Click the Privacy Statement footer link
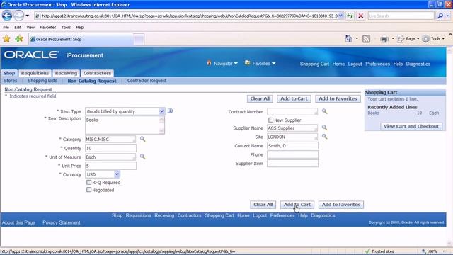This screenshot has height=255, width=453. pyautogui.click(x=62, y=222)
